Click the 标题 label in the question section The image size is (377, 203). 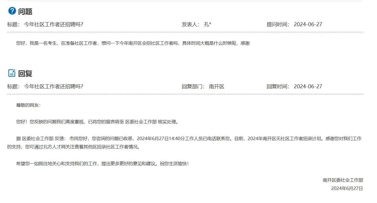[12, 24]
